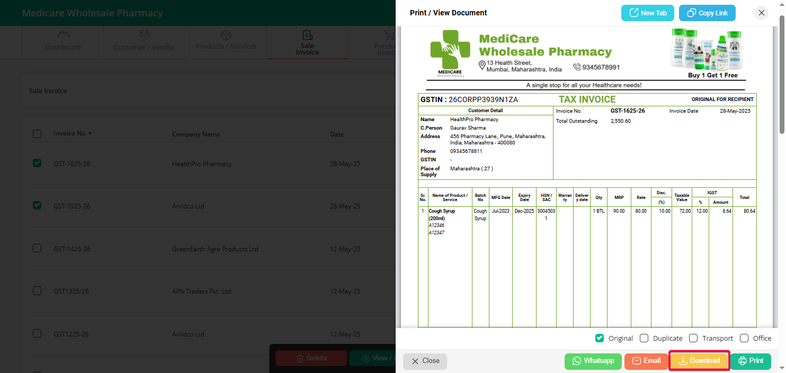786x373 pixels.
Task: Check the GST1225-26 invoice row checkbox
Action: [37, 333]
